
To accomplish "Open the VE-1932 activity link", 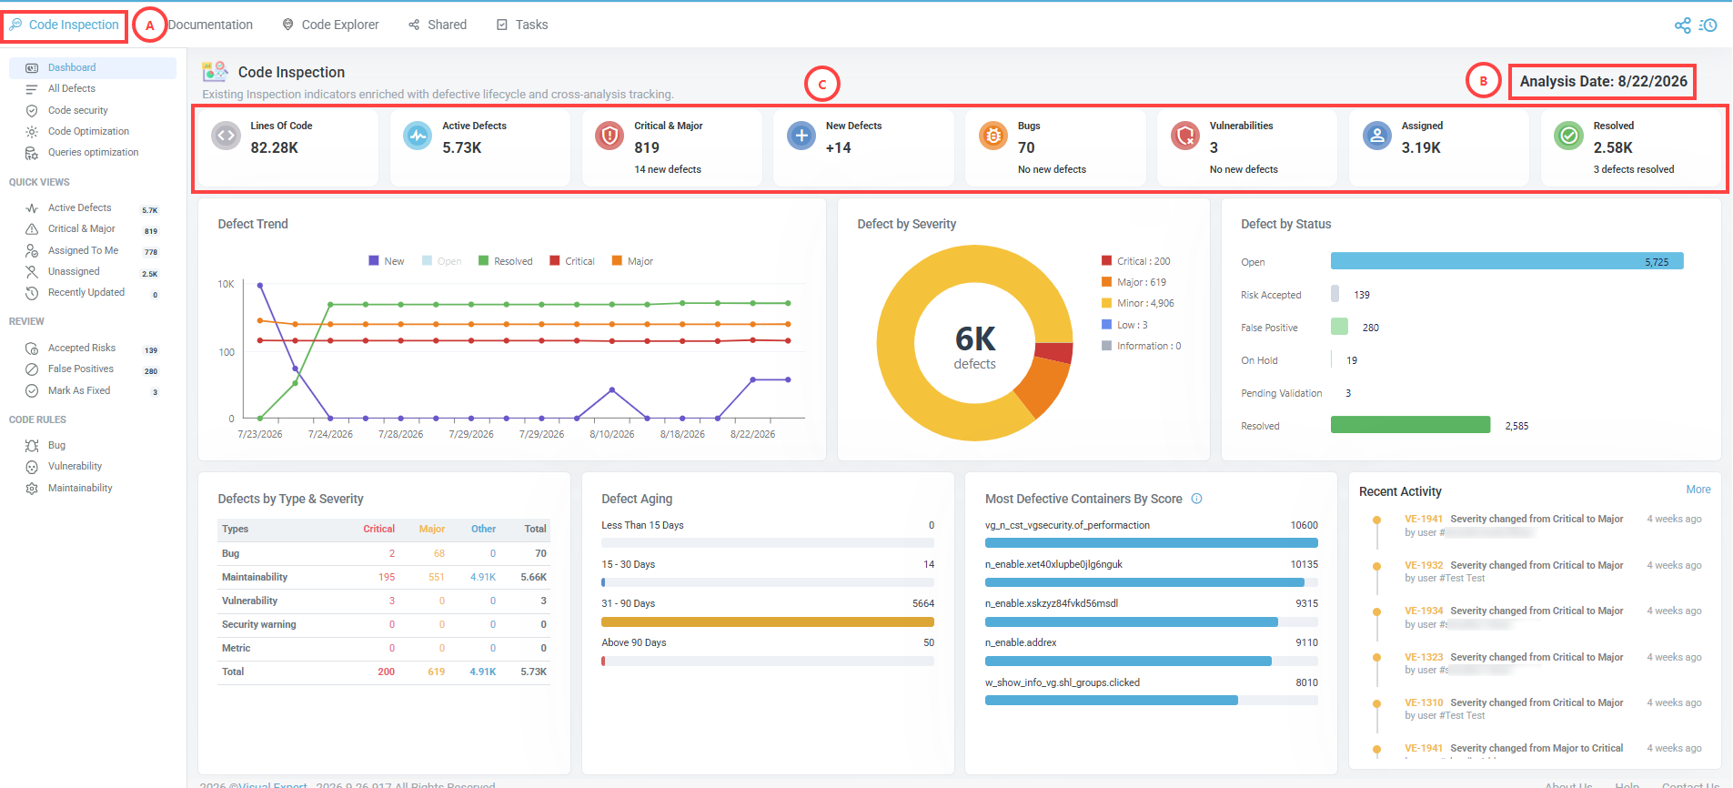I will (1424, 565).
